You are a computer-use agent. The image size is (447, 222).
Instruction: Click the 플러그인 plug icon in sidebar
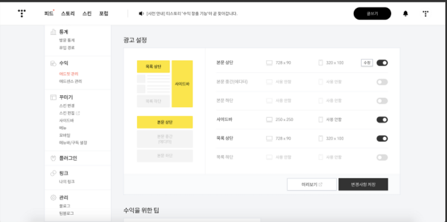click(53, 158)
